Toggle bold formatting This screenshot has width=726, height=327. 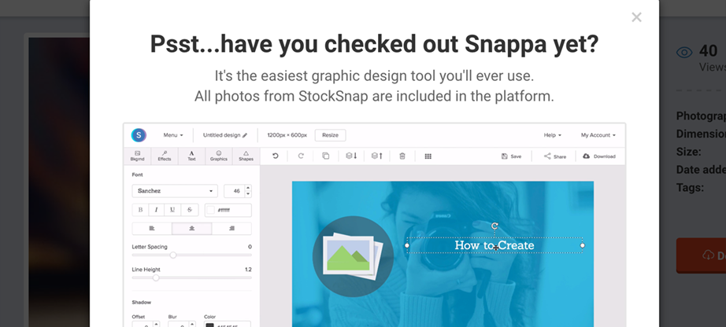pyautogui.click(x=140, y=210)
